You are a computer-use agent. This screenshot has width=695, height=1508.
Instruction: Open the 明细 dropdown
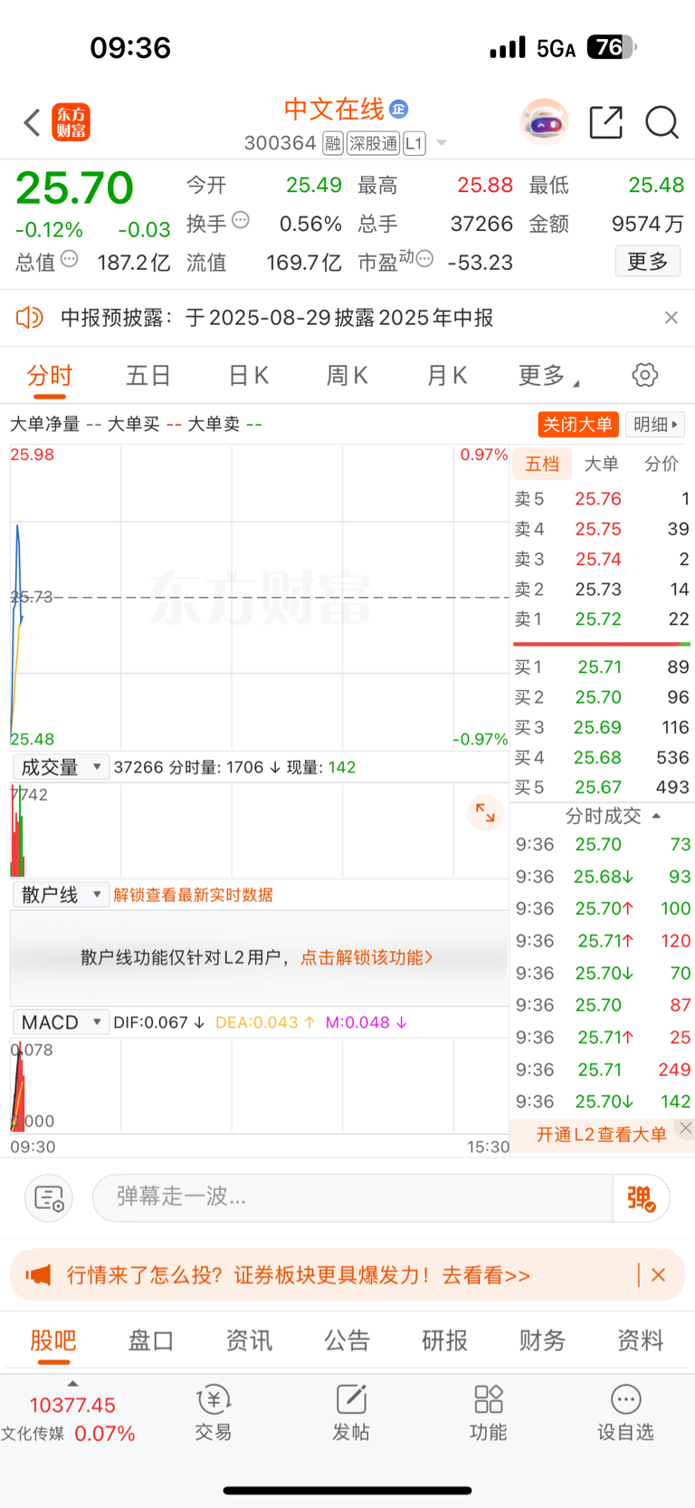click(656, 424)
